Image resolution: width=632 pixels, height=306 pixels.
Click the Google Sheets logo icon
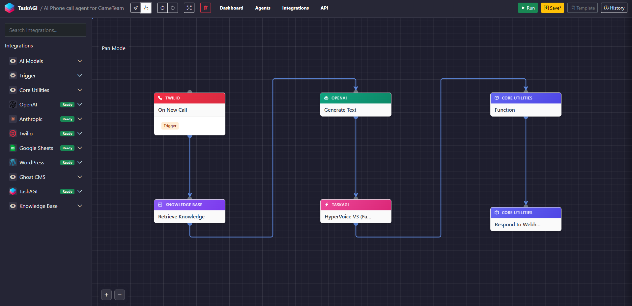pos(13,148)
